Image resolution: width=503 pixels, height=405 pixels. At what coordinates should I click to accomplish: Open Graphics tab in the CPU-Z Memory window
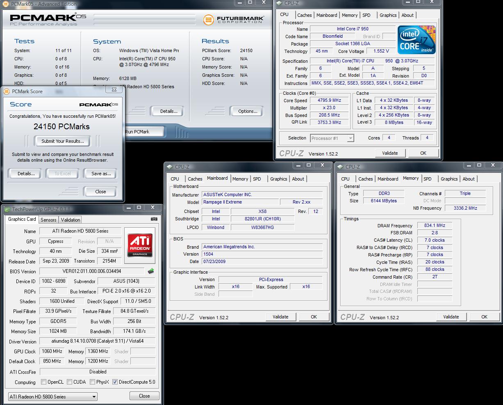pos(449,179)
